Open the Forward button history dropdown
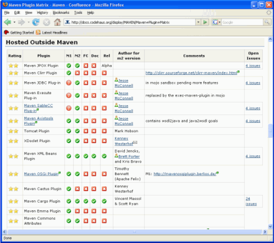Image resolution: width=274 pixels, height=243 pixels. coord(29,22)
